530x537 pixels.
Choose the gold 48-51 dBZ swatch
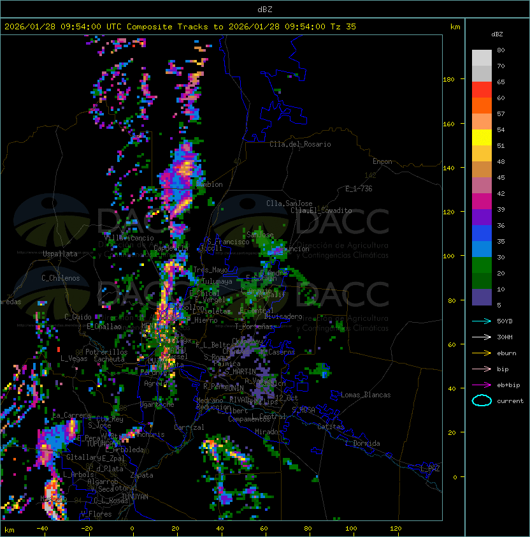(482, 154)
